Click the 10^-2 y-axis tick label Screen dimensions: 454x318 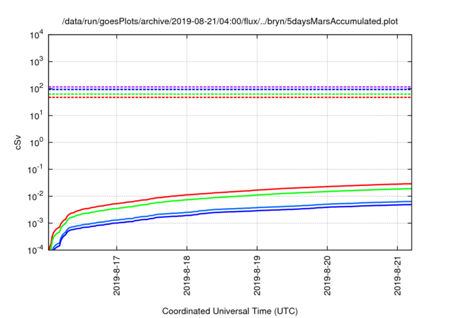coord(35,197)
